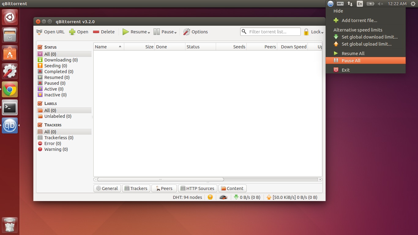Click the Down Speed column header

(292, 47)
